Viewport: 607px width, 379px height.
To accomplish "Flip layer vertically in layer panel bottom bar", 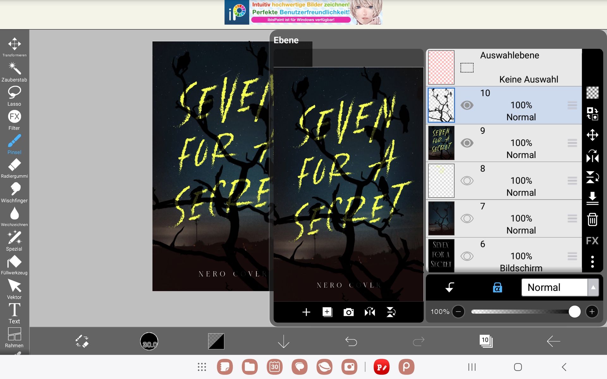I will pos(391,312).
